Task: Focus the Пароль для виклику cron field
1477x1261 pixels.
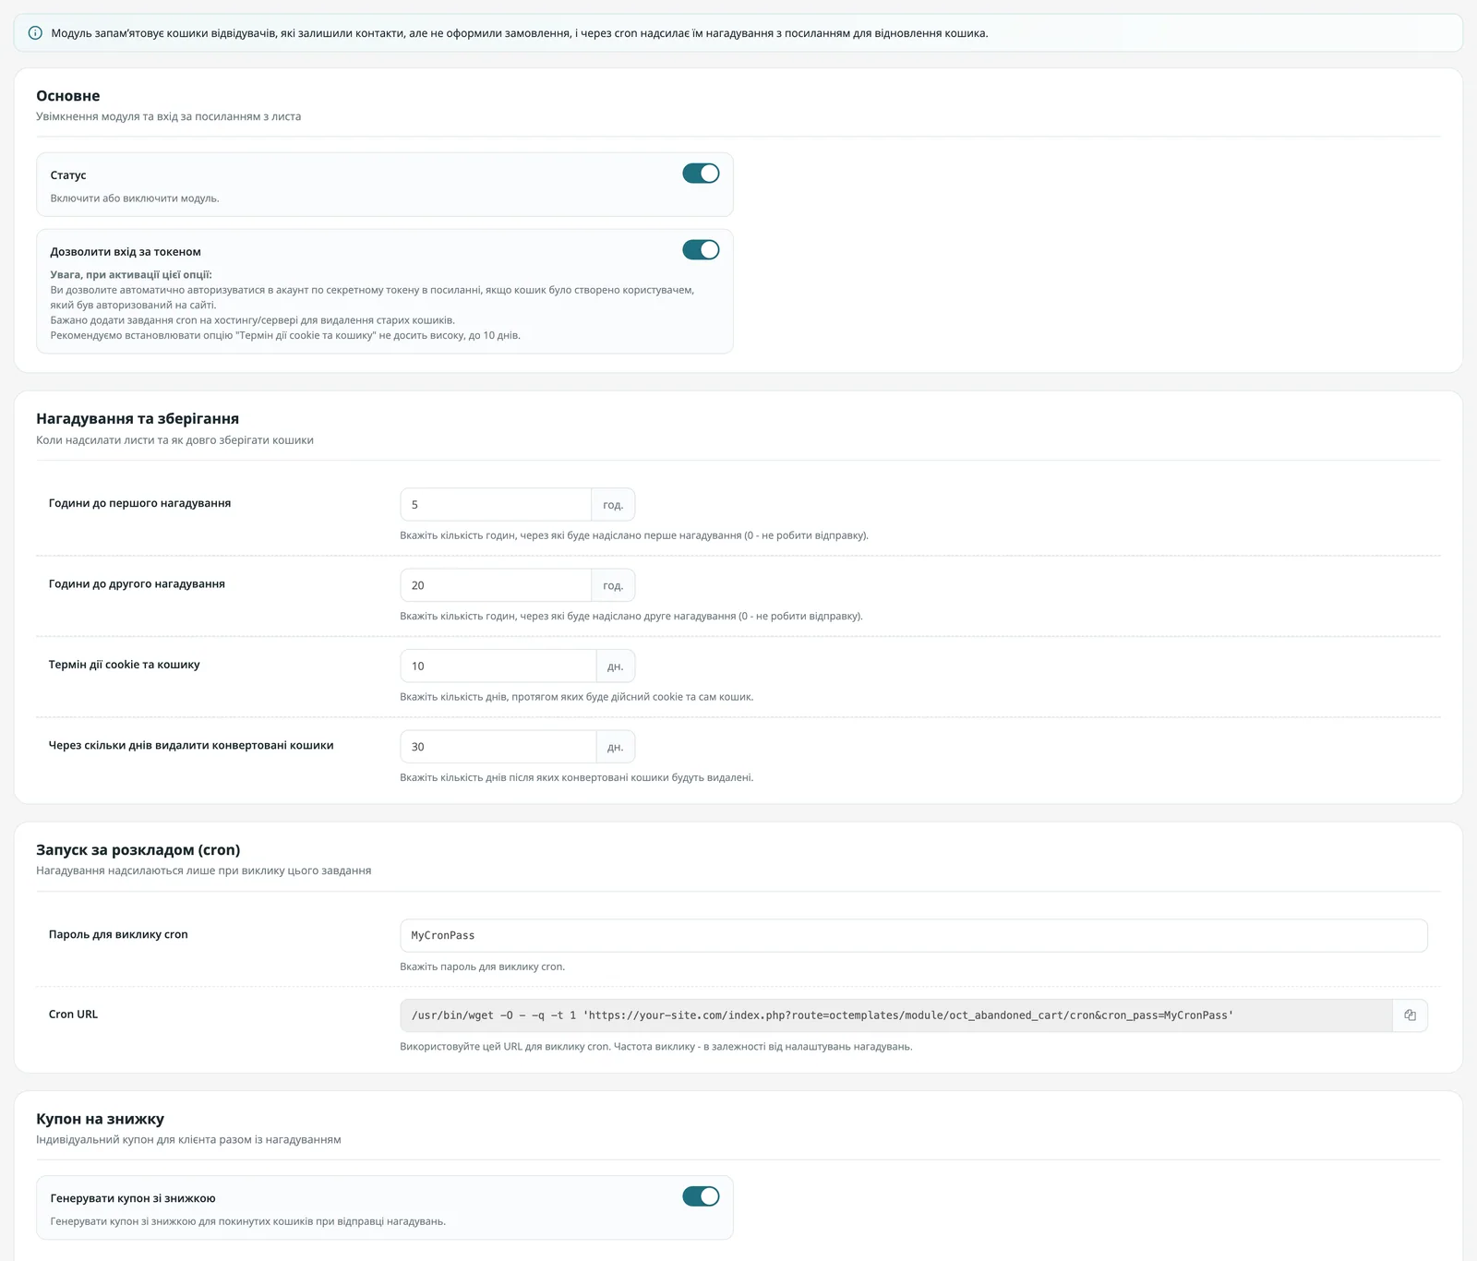Action: [914, 935]
